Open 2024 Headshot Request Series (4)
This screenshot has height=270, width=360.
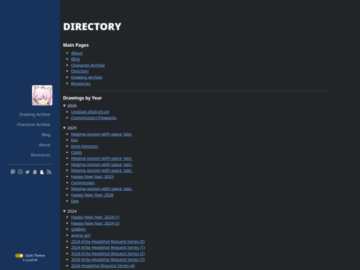pyautogui.click(x=103, y=265)
